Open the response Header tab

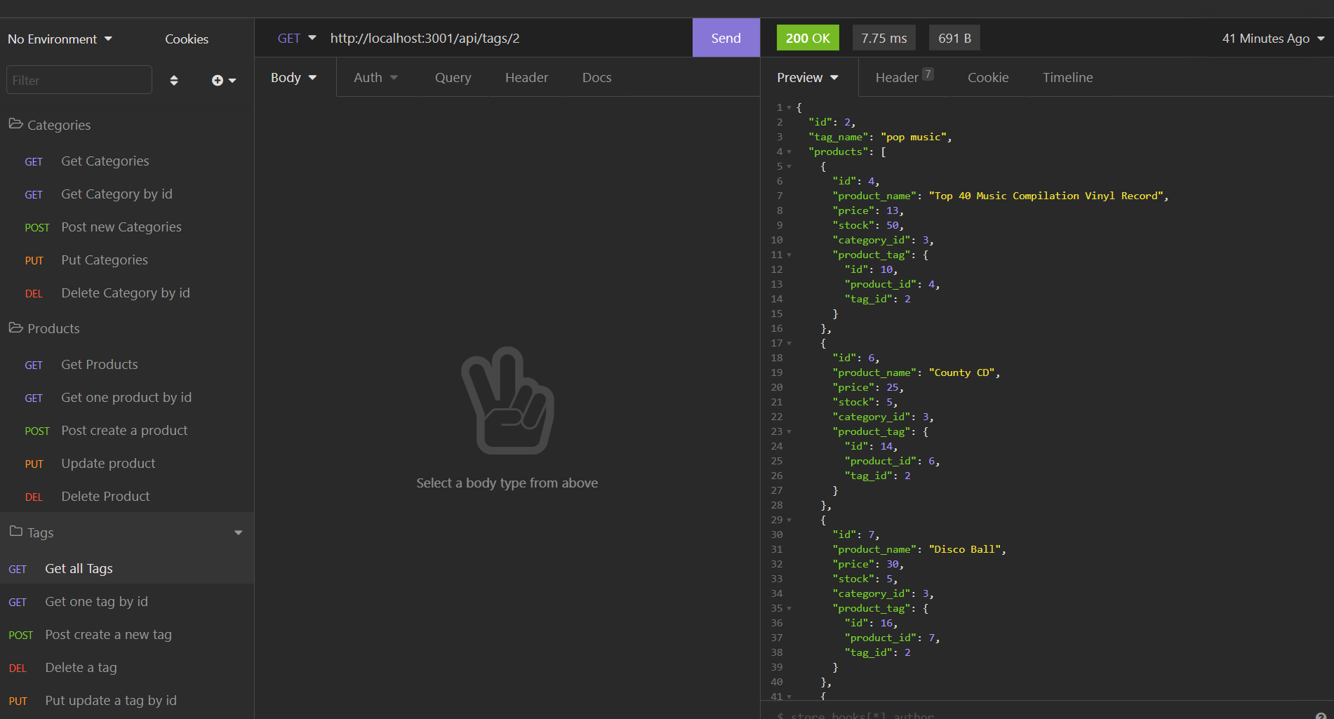coord(904,77)
